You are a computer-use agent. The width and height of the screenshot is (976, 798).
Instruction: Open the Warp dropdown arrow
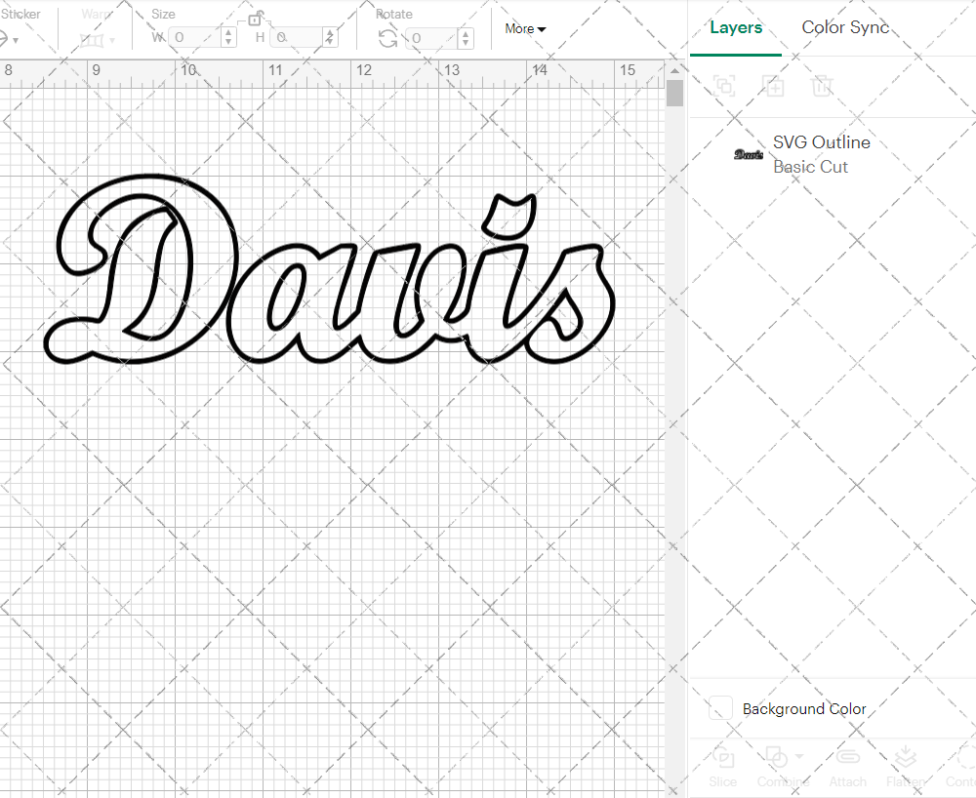pos(112,41)
